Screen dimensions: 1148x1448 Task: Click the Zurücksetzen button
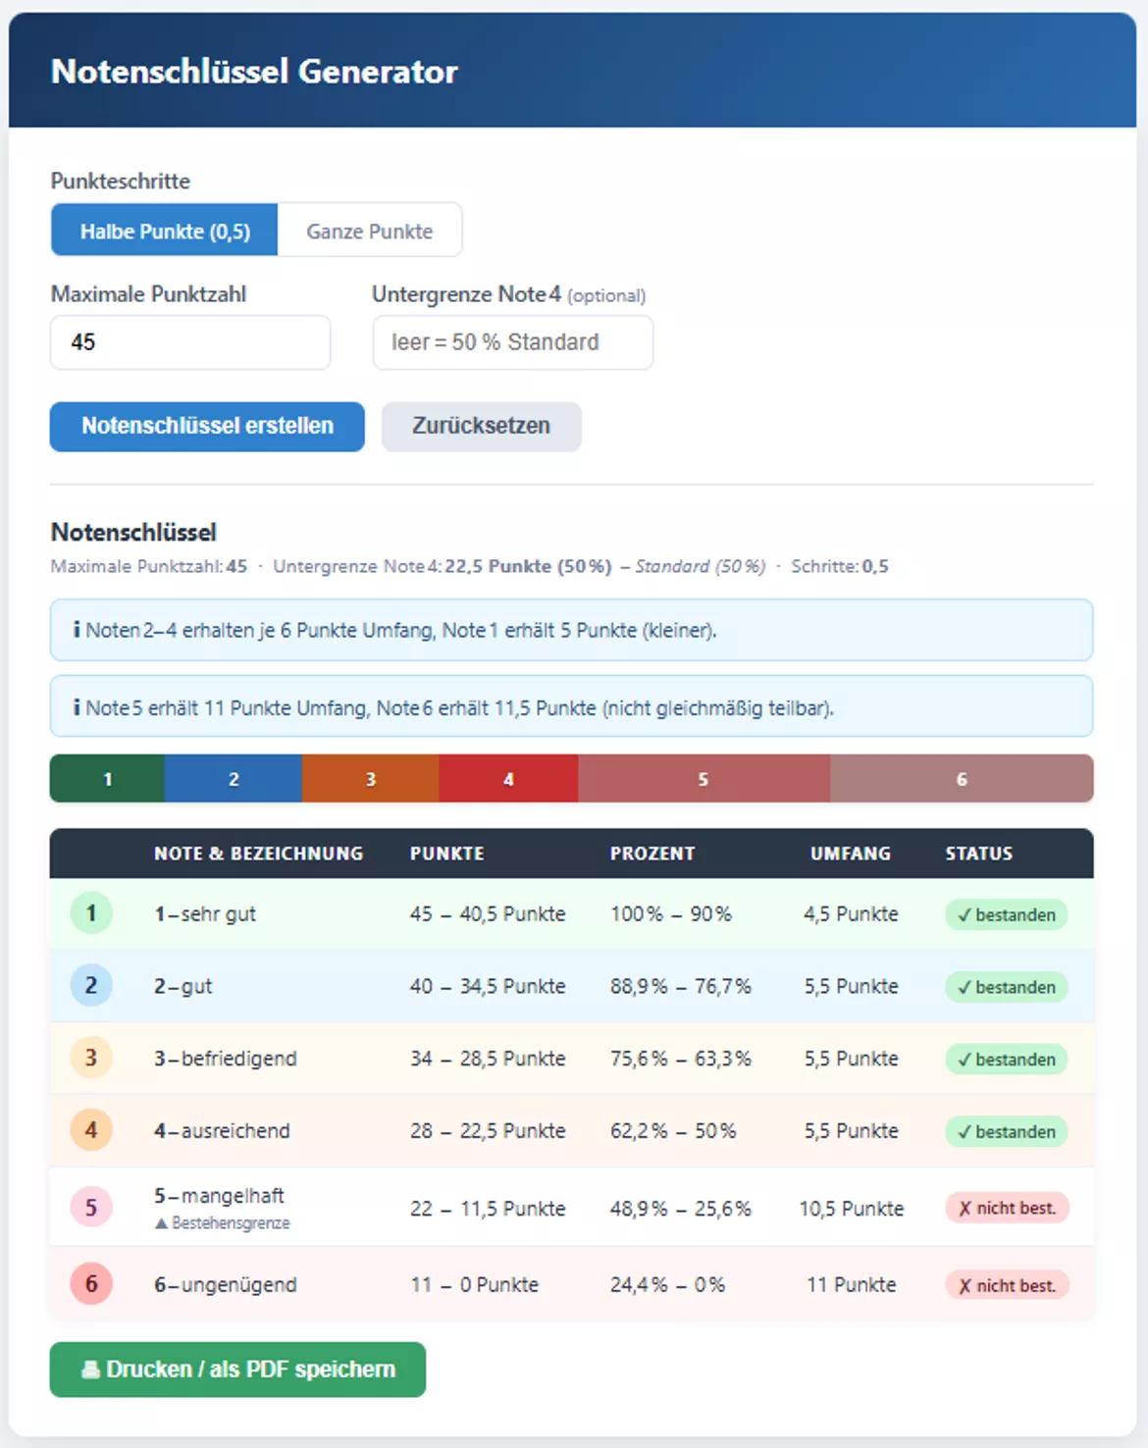[482, 427]
